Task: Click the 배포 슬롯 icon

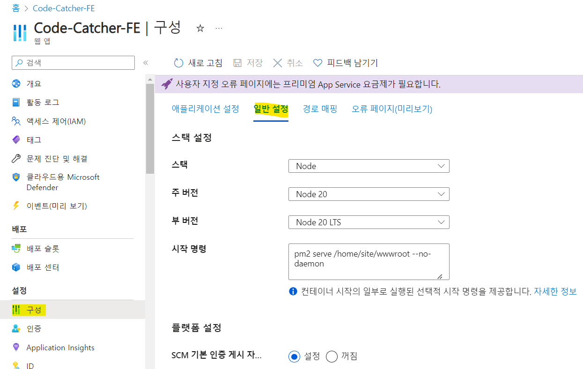Action: (x=16, y=248)
